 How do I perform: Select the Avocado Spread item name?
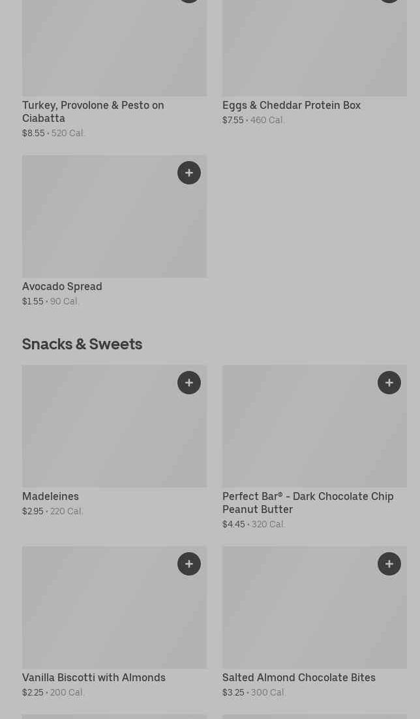pyautogui.click(x=62, y=286)
